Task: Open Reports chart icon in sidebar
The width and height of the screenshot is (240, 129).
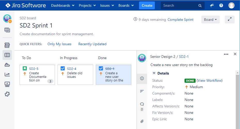Action: click(7, 75)
